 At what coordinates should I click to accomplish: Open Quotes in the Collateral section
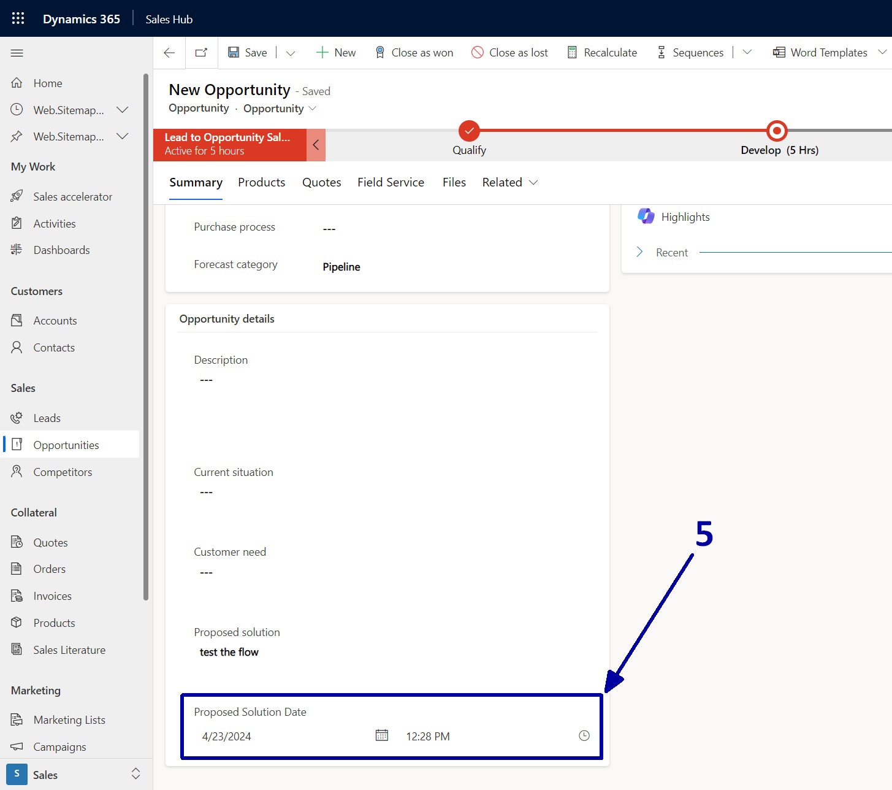(x=70, y=542)
